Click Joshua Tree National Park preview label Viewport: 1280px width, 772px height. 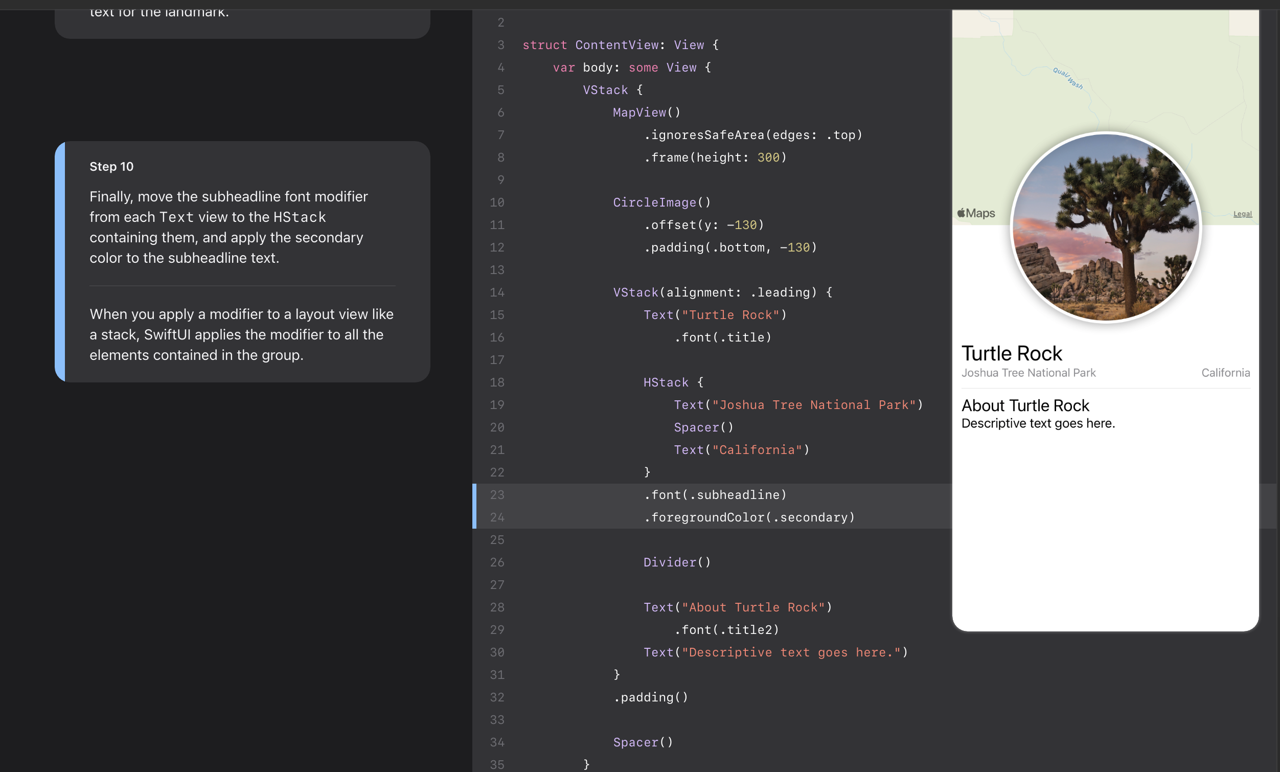pyautogui.click(x=1028, y=373)
